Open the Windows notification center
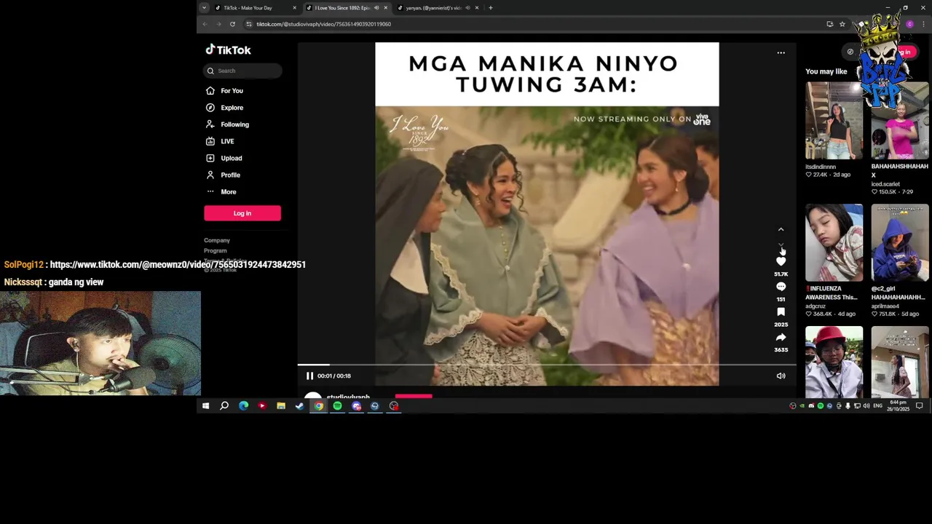 click(x=920, y=405)
